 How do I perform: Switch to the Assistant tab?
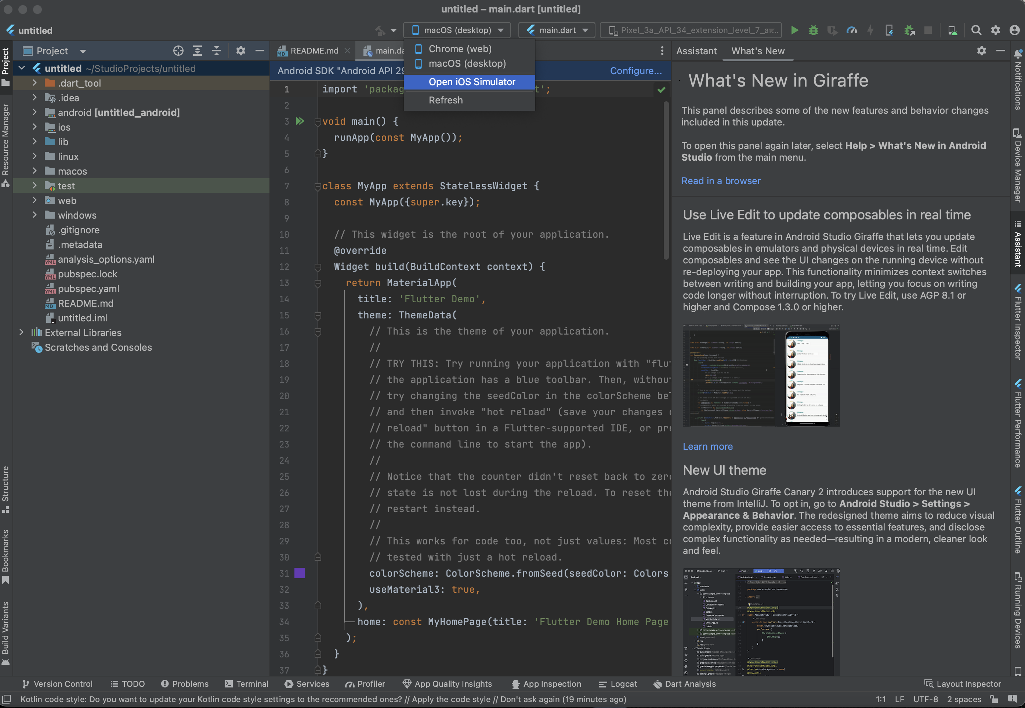[x=696, y=51]
